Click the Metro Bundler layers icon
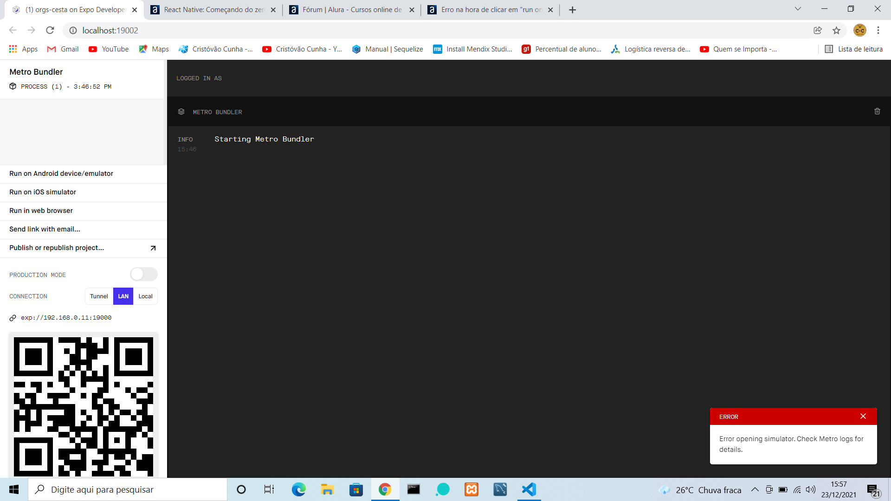891x501 pixels. click(181, 112)
